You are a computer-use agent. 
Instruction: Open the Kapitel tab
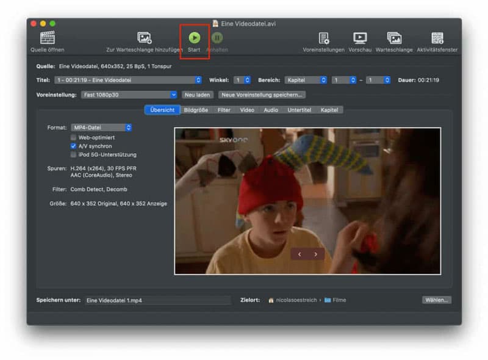point(329,110)
